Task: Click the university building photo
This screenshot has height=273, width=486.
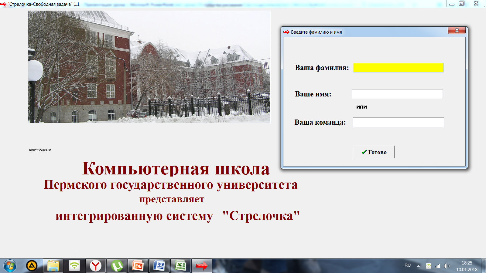Action: tap(149, 67)
